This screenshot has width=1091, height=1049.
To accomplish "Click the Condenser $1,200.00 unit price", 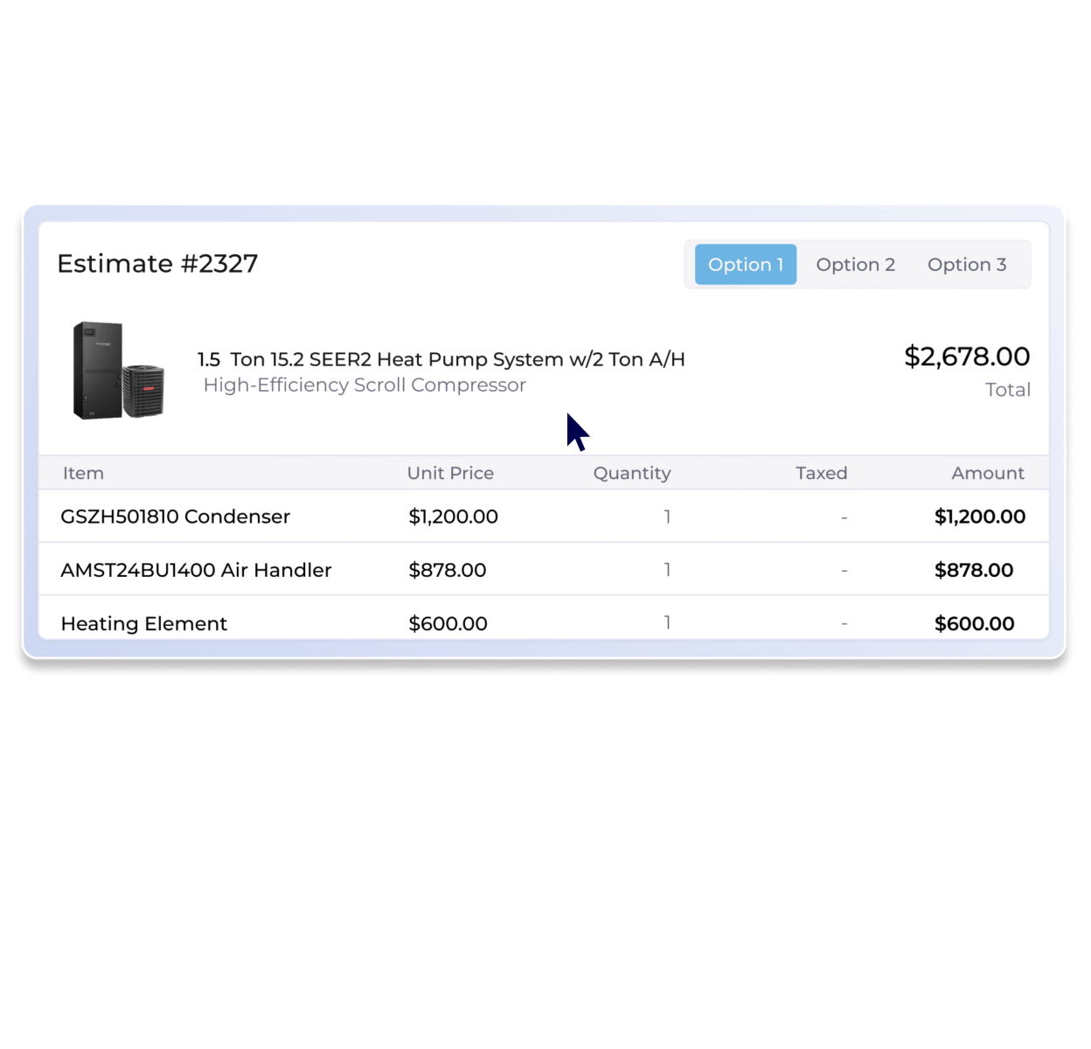I will point(453,517).
